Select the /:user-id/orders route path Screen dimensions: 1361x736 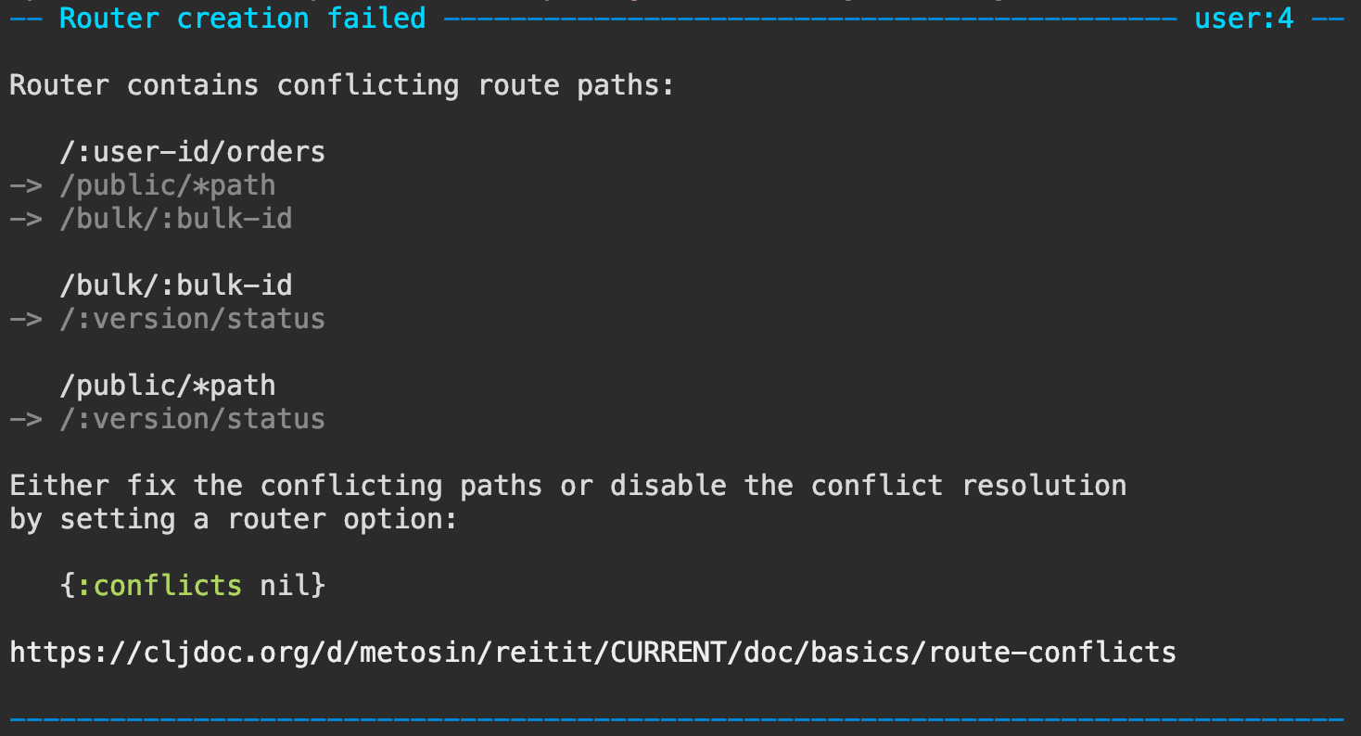(x=192, y=152)
